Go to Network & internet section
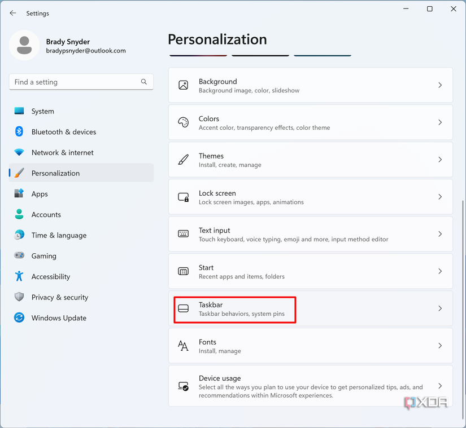Image resolution: width=466 pixels, height=428 pixels. (62, 152)
